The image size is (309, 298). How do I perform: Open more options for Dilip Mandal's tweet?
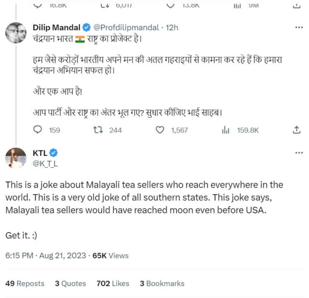[x=298, y=28]
